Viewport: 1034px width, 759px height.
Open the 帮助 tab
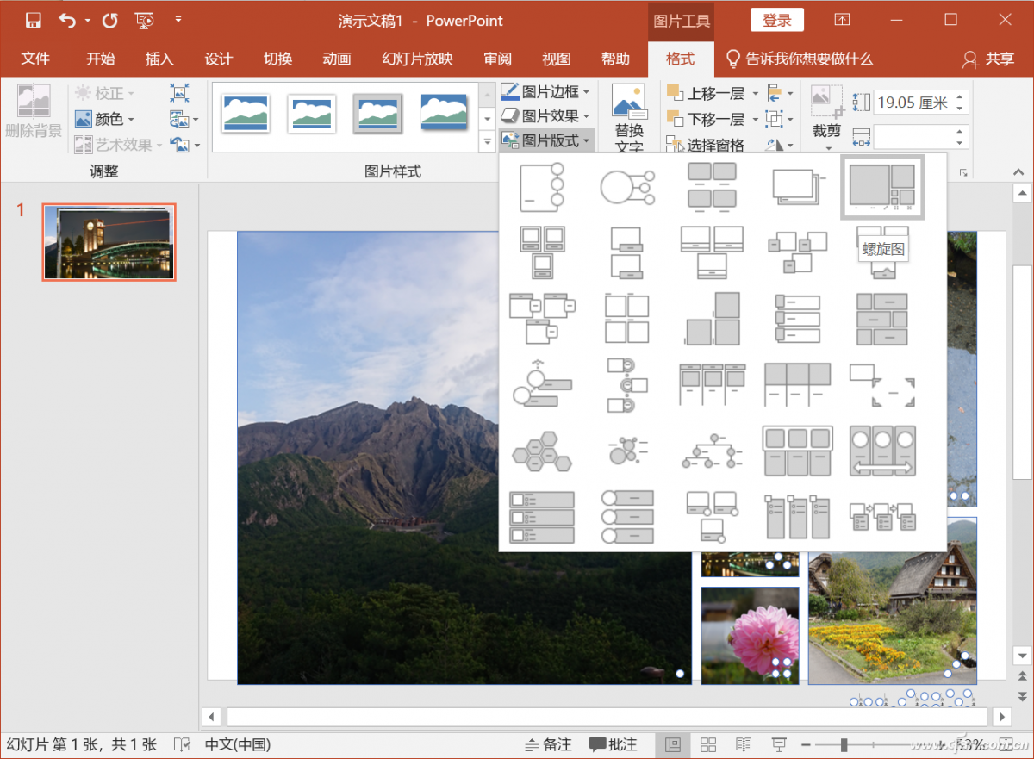coord(615,59)
